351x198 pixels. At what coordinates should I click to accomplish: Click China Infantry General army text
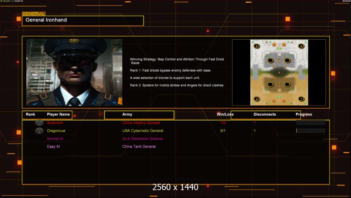[141, 123]
